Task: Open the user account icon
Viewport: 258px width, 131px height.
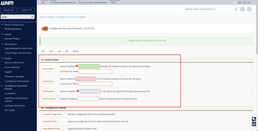Action: (249, 9)
